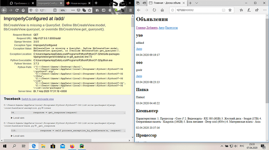Open the 'Пылесосы' category link

pos(172,28)
